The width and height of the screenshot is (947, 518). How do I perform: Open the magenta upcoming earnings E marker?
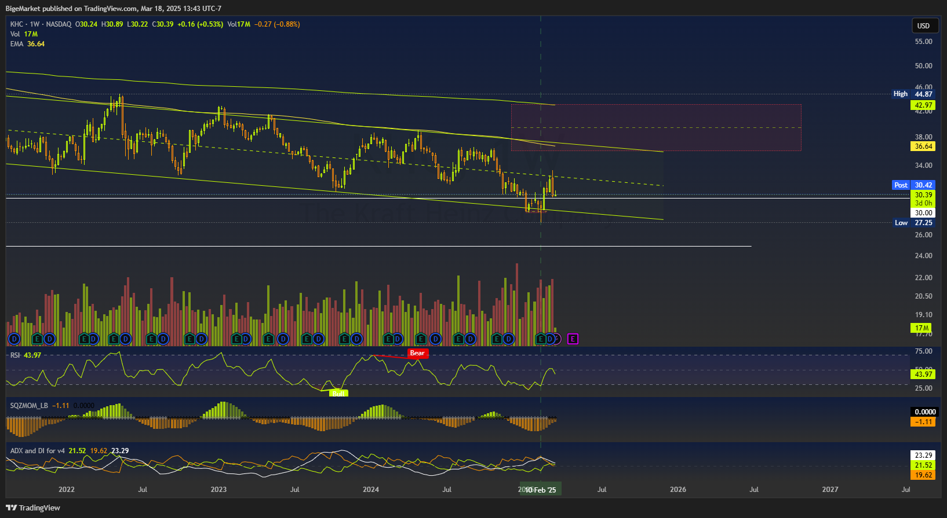[573, 339]
